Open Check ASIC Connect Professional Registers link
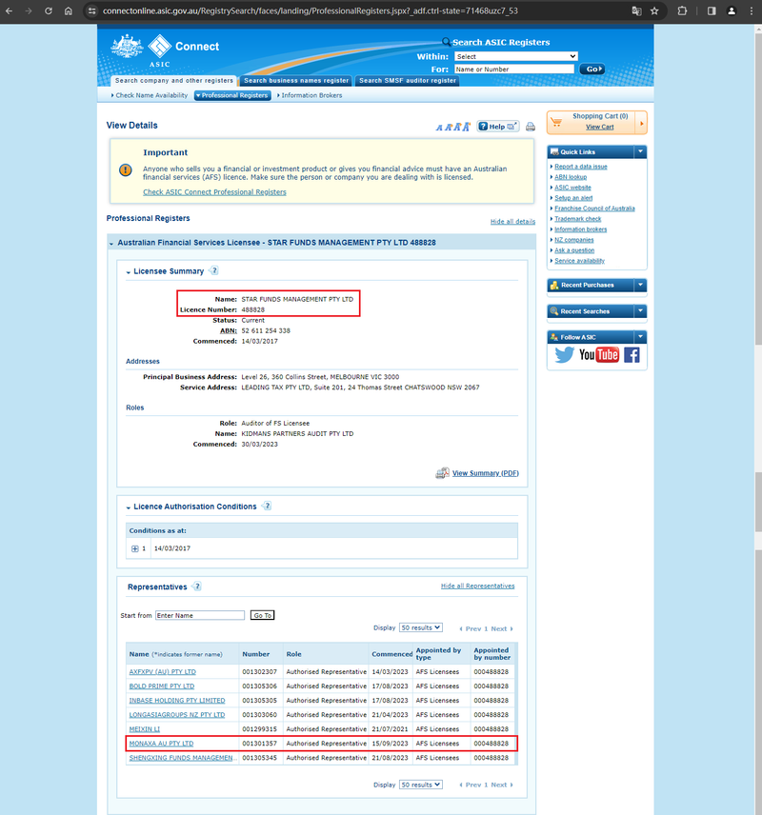762x815 pixels. pyautogui.click(x=214, y=191)
